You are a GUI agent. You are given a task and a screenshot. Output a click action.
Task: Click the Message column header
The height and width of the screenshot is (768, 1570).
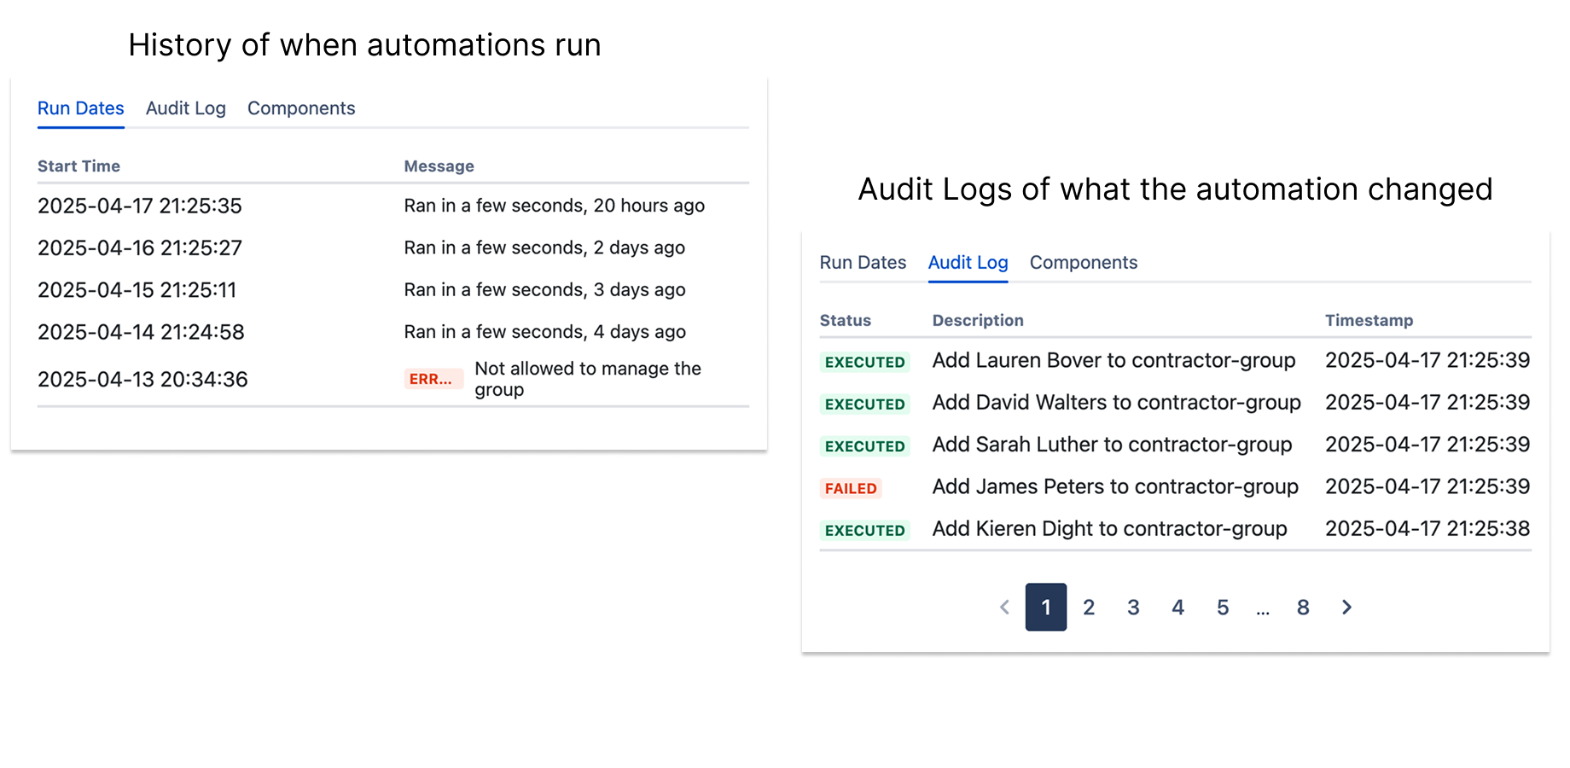point(439,166)
